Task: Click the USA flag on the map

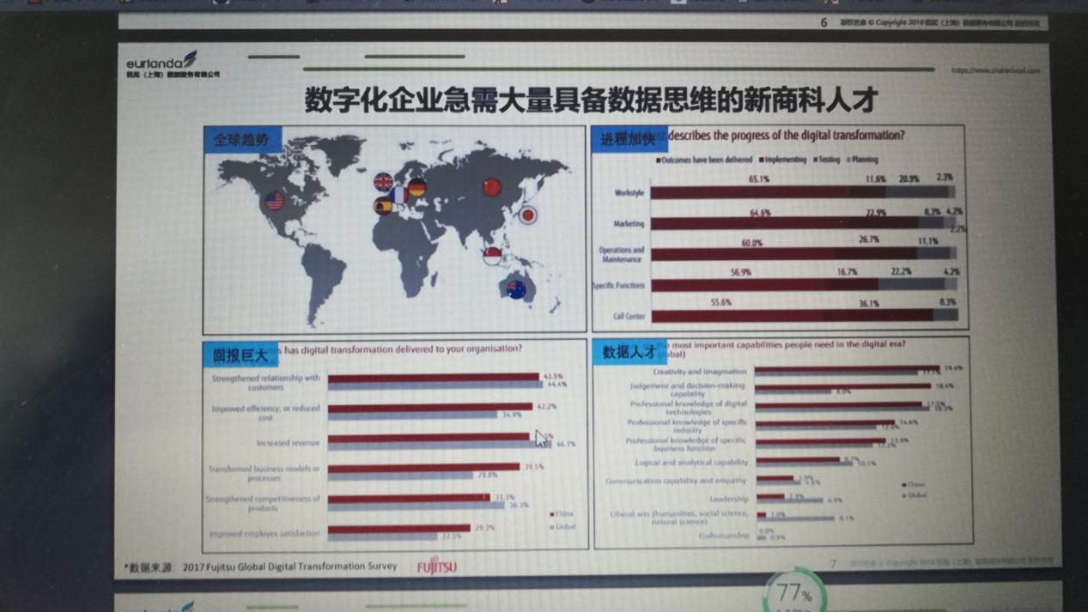Action: [x=274, y=201]
